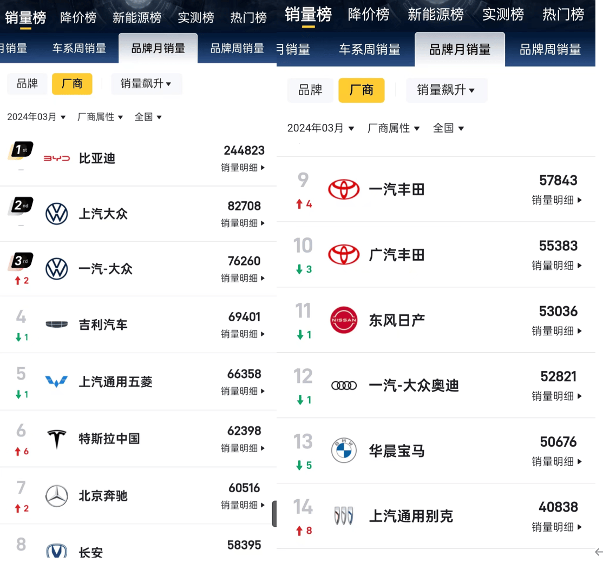
Task: Open 销量明细 link for 东风日产
Action: (x=557, y=331)
